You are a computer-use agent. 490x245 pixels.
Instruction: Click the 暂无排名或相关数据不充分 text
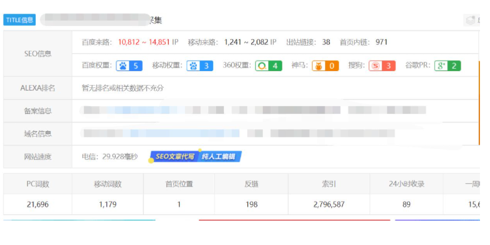[x=122, y=88]
